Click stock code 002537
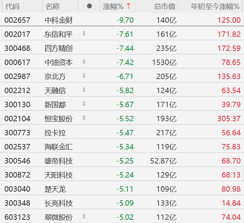The height and width of the screenshot is (223, 244). [x=17, y=147]
